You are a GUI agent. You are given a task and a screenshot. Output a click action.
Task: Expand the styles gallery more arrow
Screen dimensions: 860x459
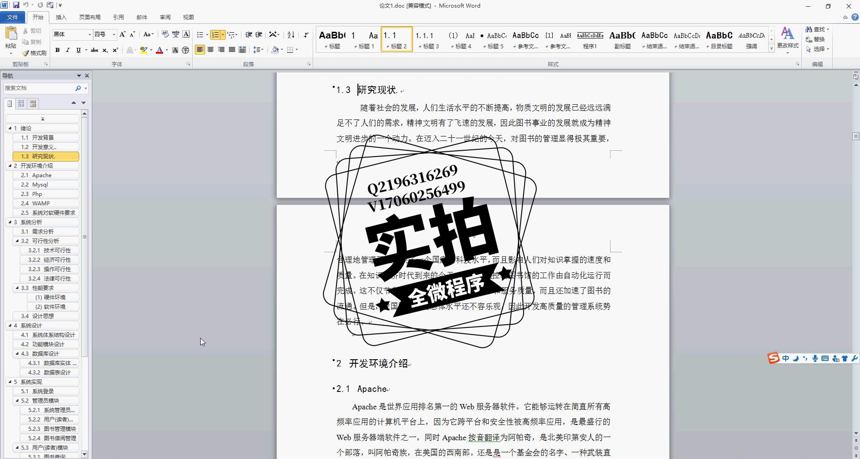771,49
